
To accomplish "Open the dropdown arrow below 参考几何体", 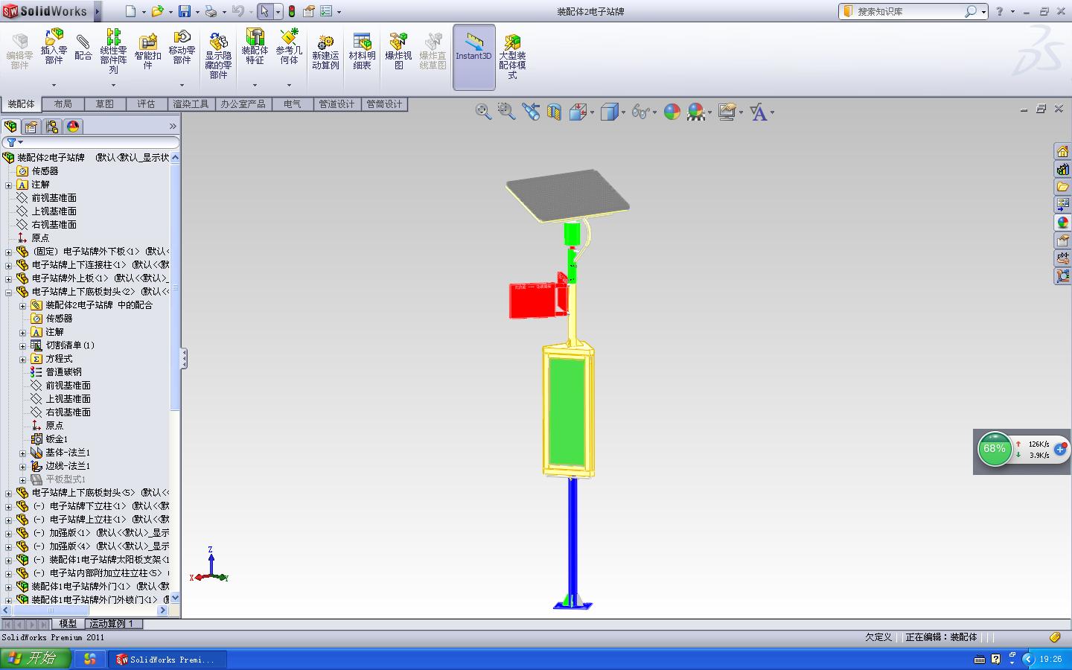I will [x=289, y=85].
